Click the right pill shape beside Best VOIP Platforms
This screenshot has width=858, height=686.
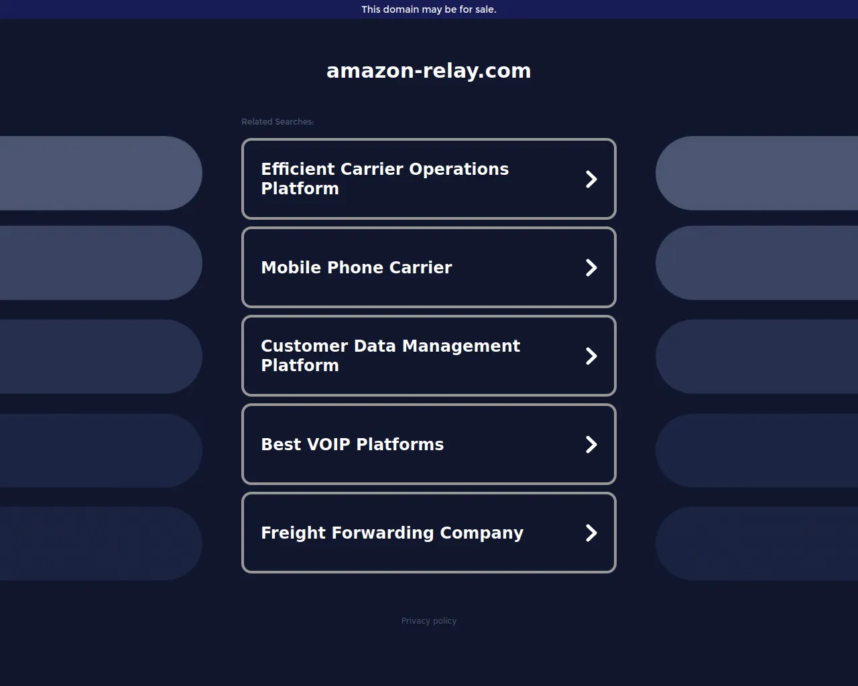[757, 450]
